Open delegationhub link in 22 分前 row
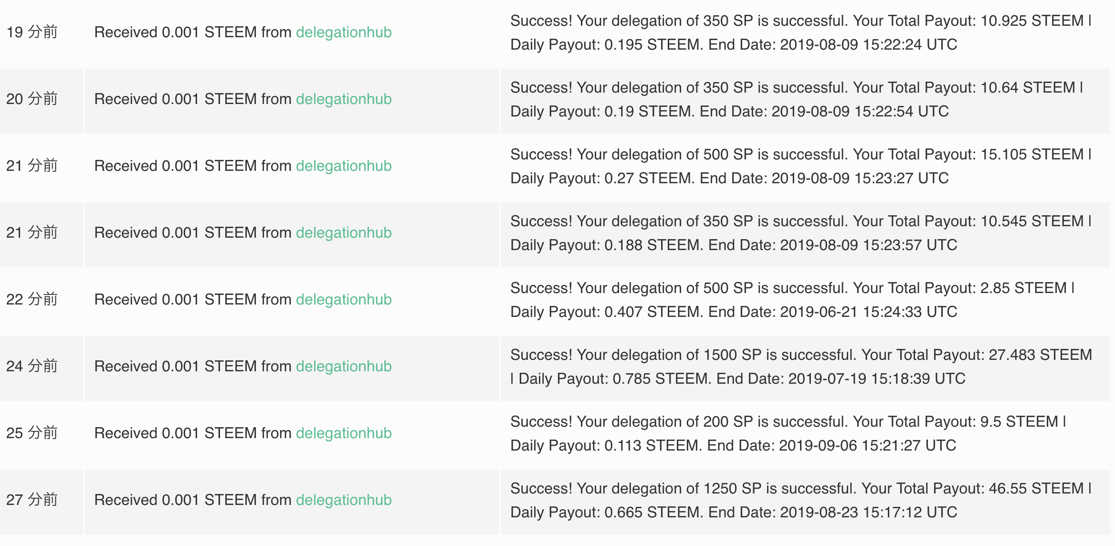 (x=344, y=300)
